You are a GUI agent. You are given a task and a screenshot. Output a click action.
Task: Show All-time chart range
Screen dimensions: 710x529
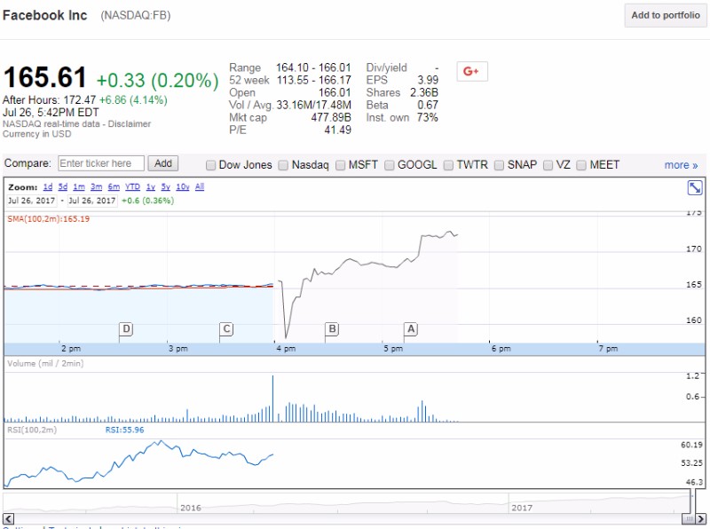(200, 186)
